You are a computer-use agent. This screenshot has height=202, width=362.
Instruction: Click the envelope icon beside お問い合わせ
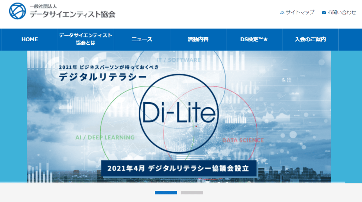point(324,13)
